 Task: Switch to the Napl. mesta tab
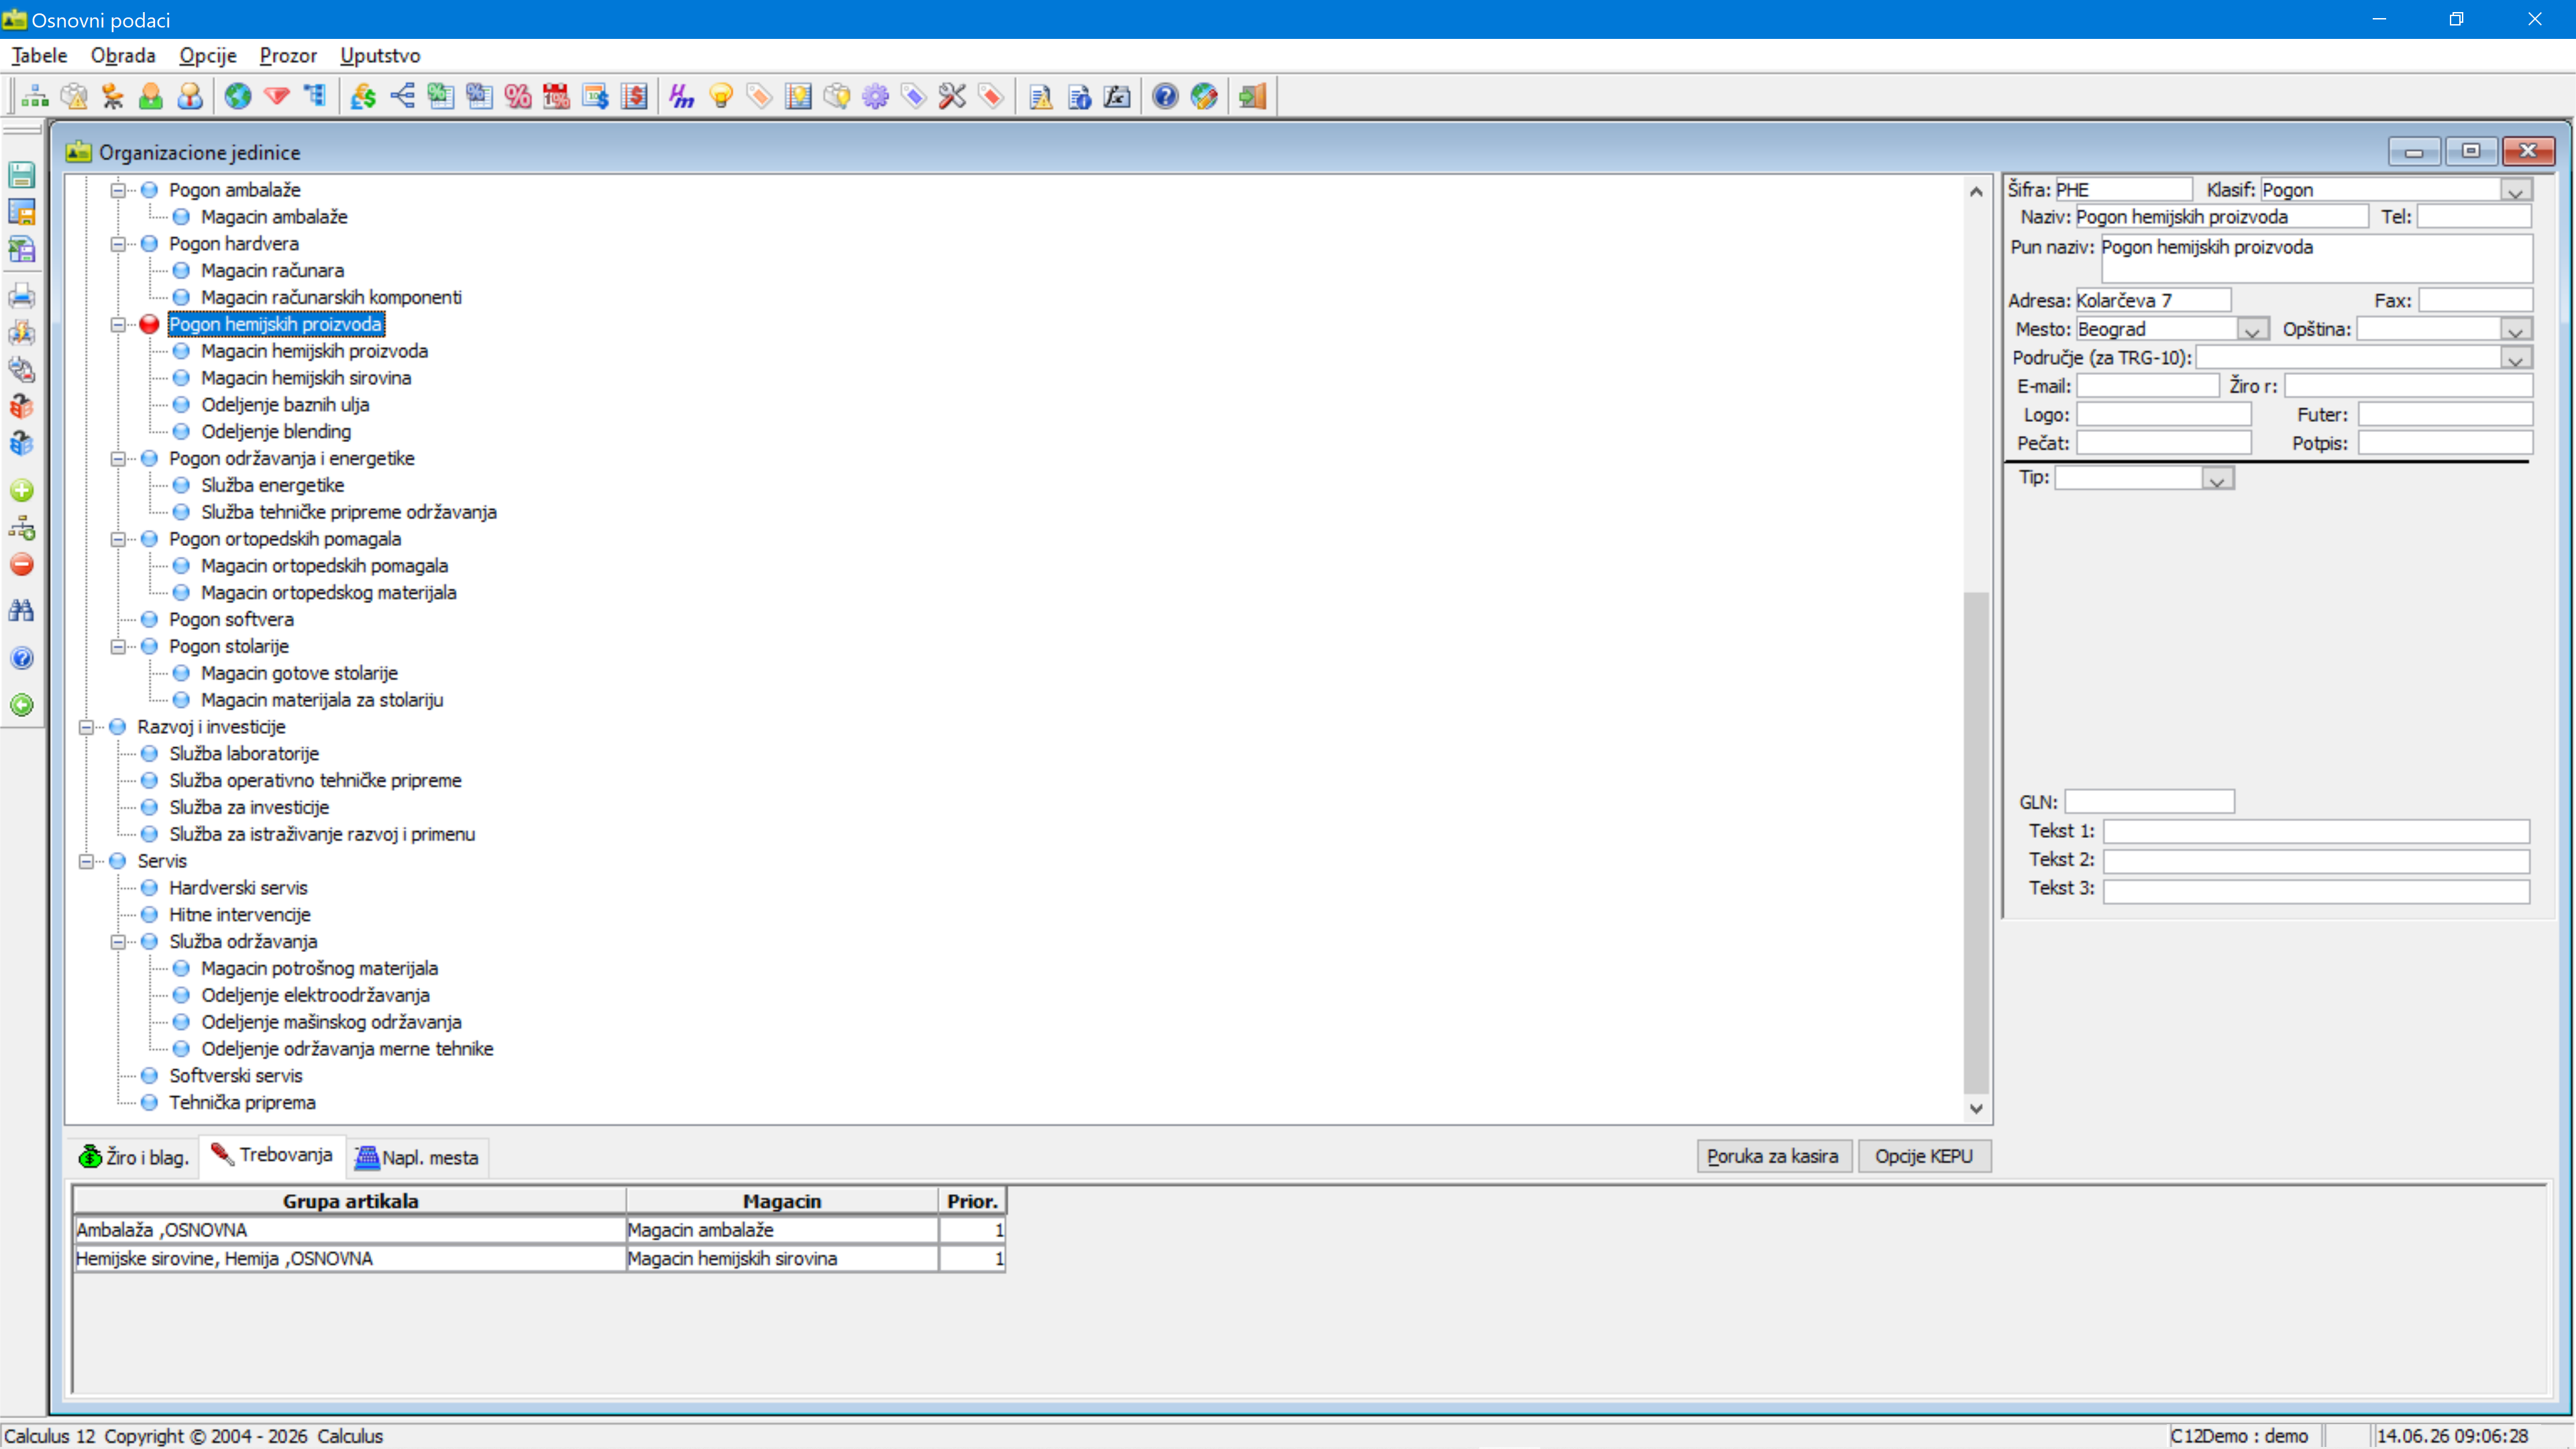pos(418,1157)
